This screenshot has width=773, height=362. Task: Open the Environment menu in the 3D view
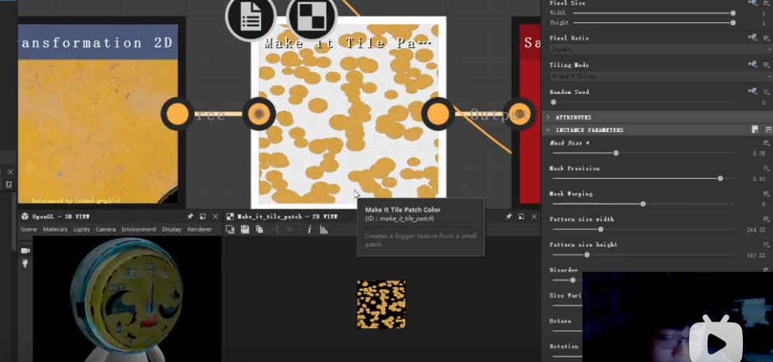[139, 229]
